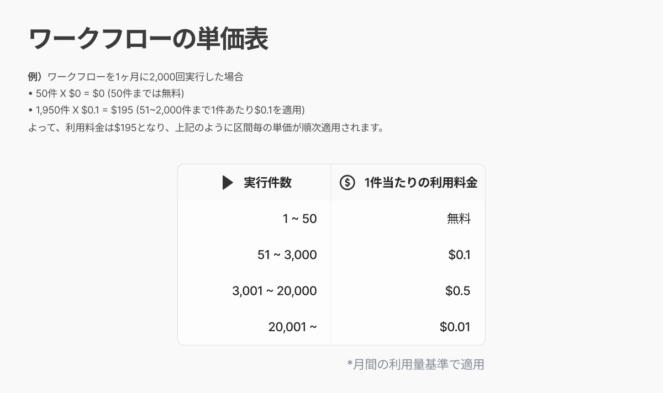Click the $0.01 price cell

tap(455, 327)
